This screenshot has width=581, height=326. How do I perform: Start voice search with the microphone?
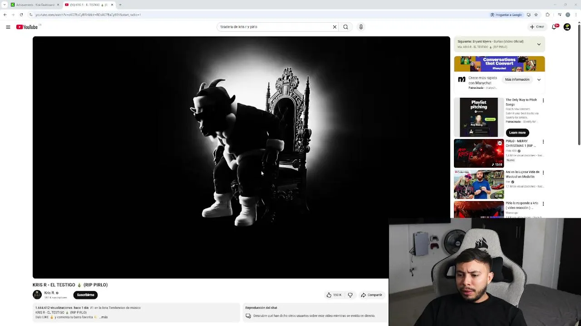(x=361, y=27)
